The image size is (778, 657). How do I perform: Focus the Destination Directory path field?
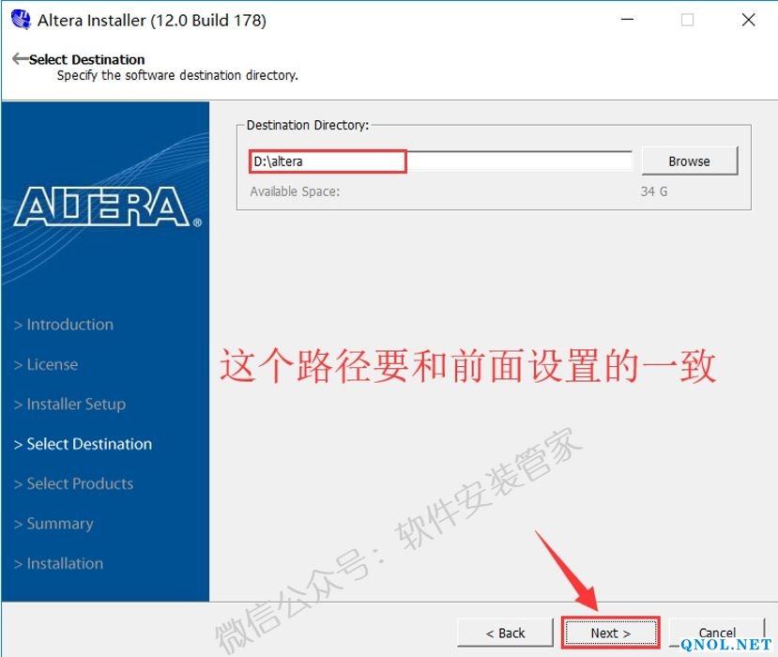(x=440, y=161)
